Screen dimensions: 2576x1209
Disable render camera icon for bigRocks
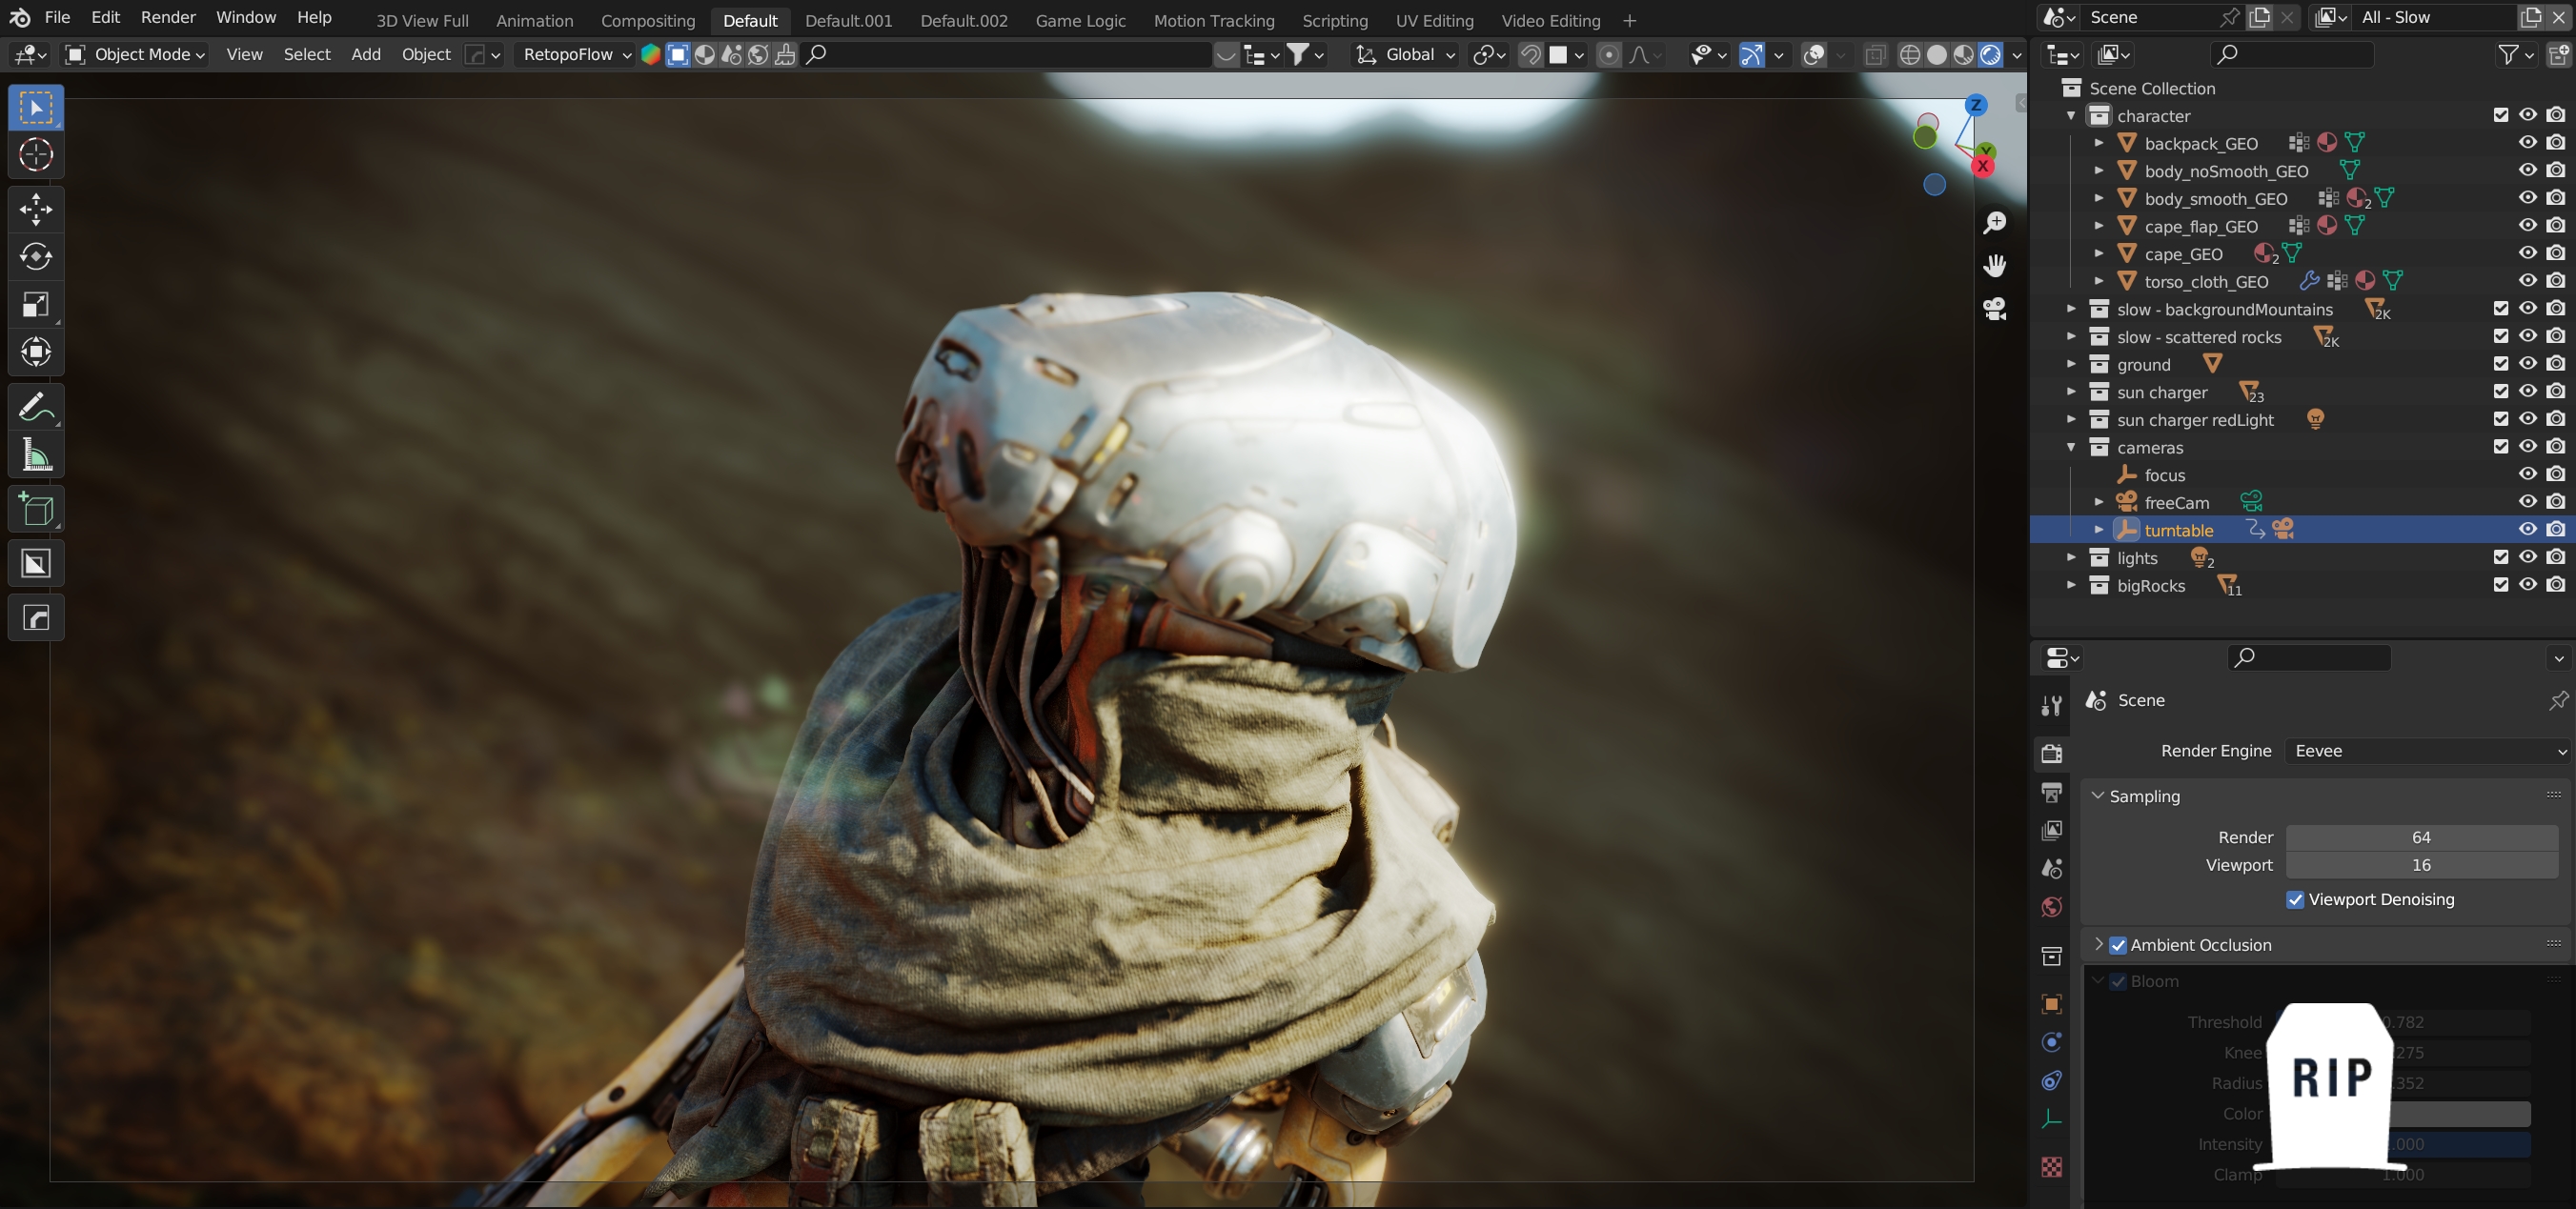point(2555,585)
